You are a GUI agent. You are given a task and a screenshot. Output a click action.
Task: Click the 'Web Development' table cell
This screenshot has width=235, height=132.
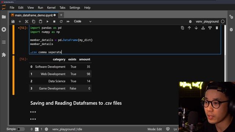pyautogui.click(x=53, y=74)
